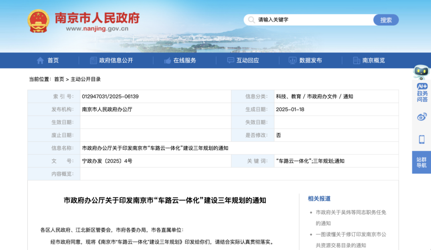Screen dimensions: 431x250
Task: Open the 站群导航 side panel
Action: coord(421,162)
